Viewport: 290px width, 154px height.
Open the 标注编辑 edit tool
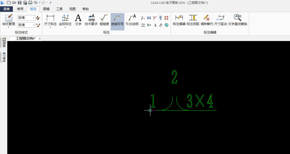point(179,20)
